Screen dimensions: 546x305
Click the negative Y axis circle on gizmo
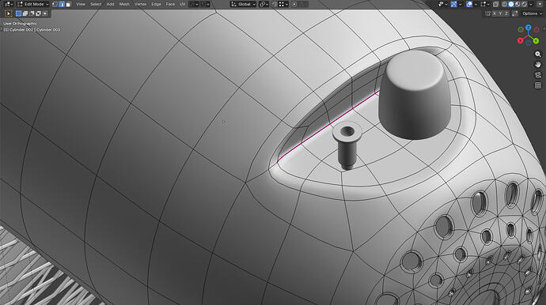tap(521, 29)
